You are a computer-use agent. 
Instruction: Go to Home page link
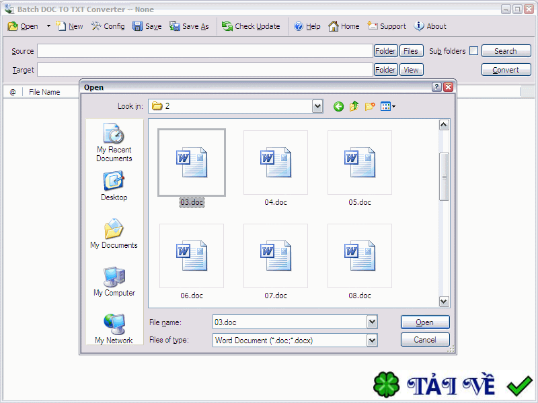tap(344, 26)
